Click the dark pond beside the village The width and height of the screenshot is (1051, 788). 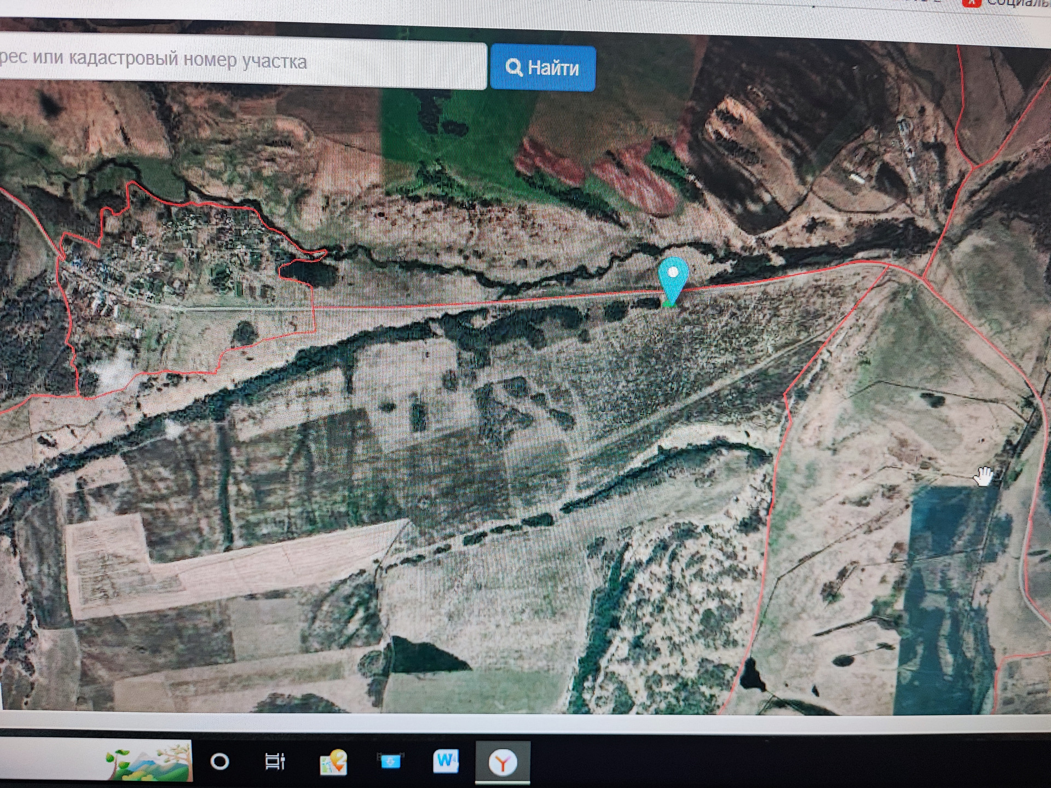tap(307, 273)
